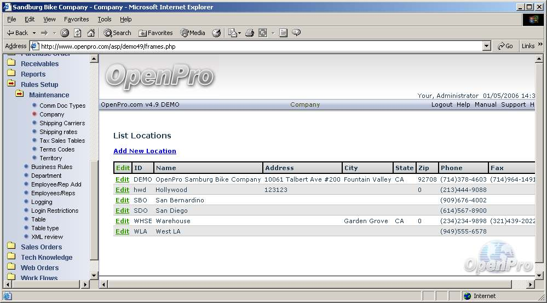Image resolution: width=547 pixels, height=303 pixels.
Task: Click the Stop loading icon in toolbar
Action: 65,33
